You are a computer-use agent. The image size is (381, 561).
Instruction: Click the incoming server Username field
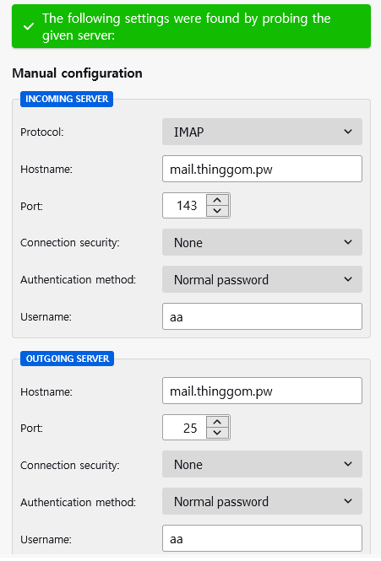[262, 316]
